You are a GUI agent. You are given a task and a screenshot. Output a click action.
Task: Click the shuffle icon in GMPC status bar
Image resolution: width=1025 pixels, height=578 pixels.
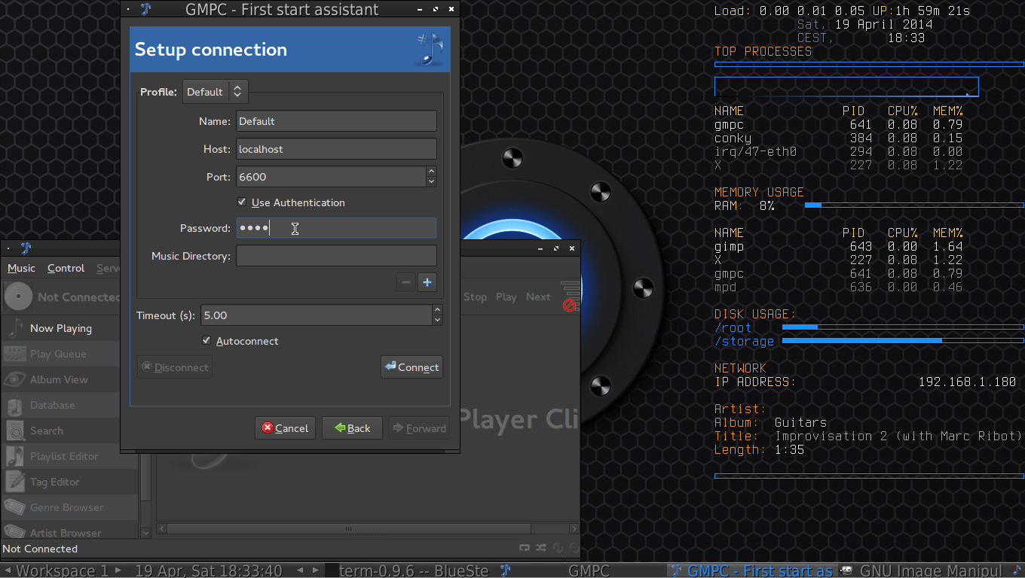point(541,549)
